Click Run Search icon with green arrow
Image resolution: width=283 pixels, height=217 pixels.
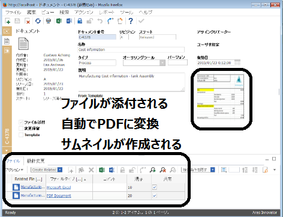pos(153,170)
